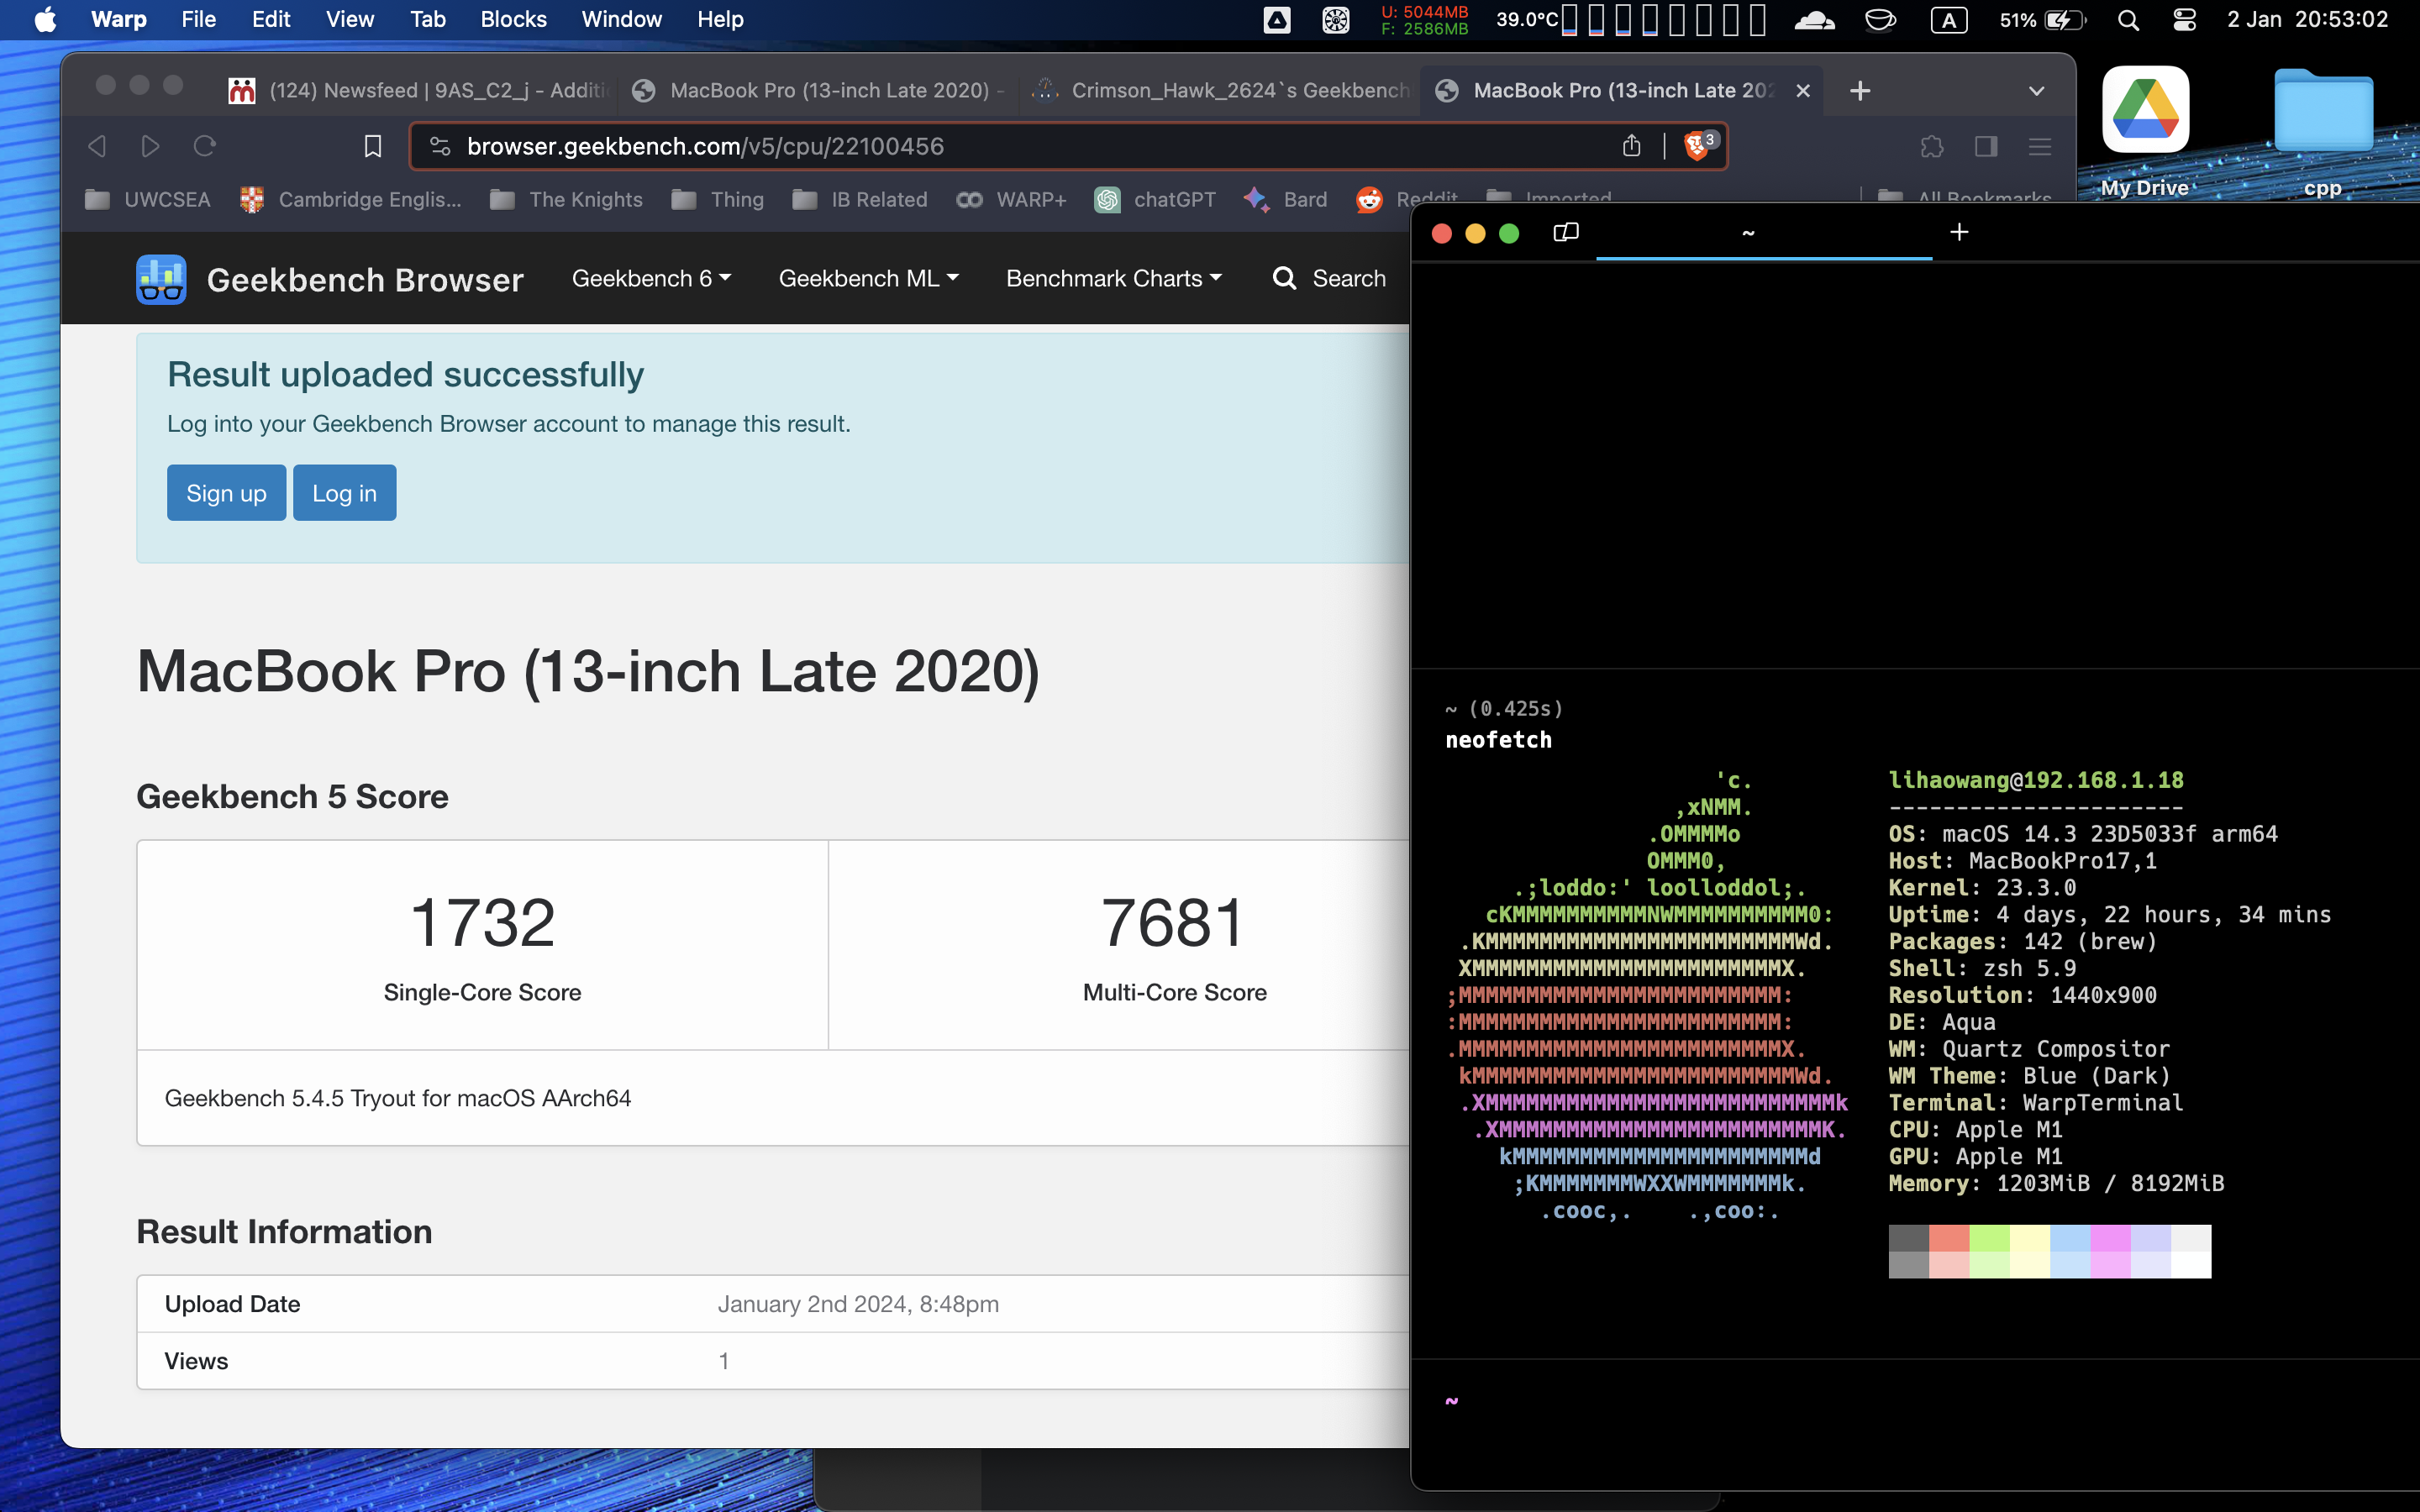This screenshot has width=2420, height=1512.
Task: Click the Cloudflare cloud menu bar icon
Action: pos(1814,19)
